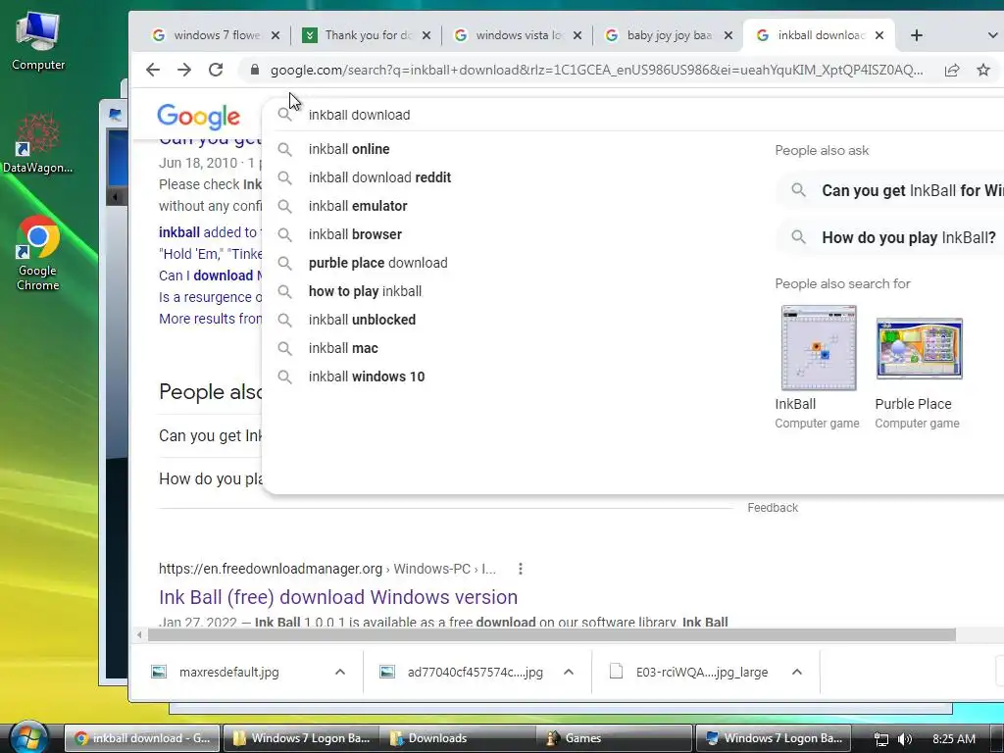
Task: Click the Google logo
Action: [198, 116]
